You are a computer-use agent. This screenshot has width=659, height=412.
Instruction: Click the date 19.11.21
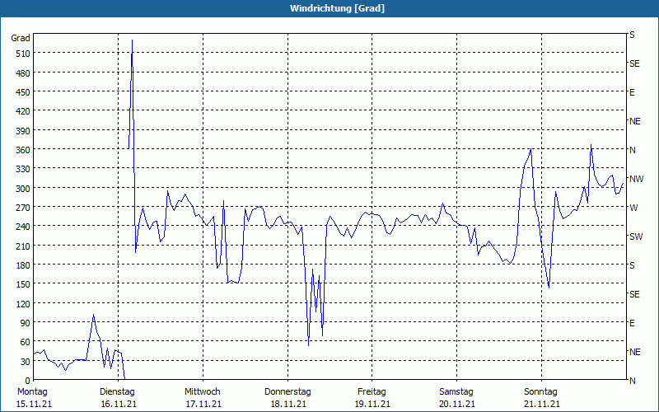pyautogui.click(x=372, y=405)
